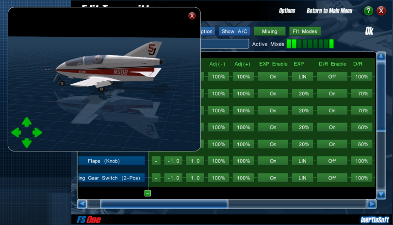Open help with the green question mark
Screen dimensions: 393x225
368,11
